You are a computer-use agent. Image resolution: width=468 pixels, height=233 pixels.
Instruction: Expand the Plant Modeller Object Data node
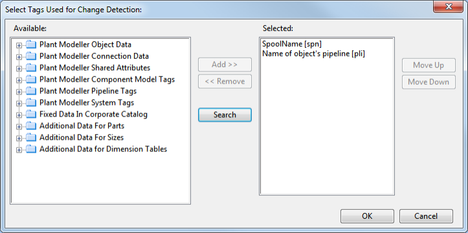click(x=19, y=45)
